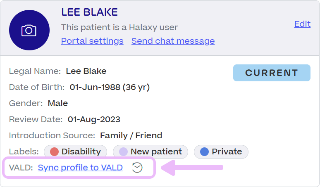This screenshot has height=187, width=320.
Task: Click the LEE BLAKE name heading
Action: (x=89, y=12)
